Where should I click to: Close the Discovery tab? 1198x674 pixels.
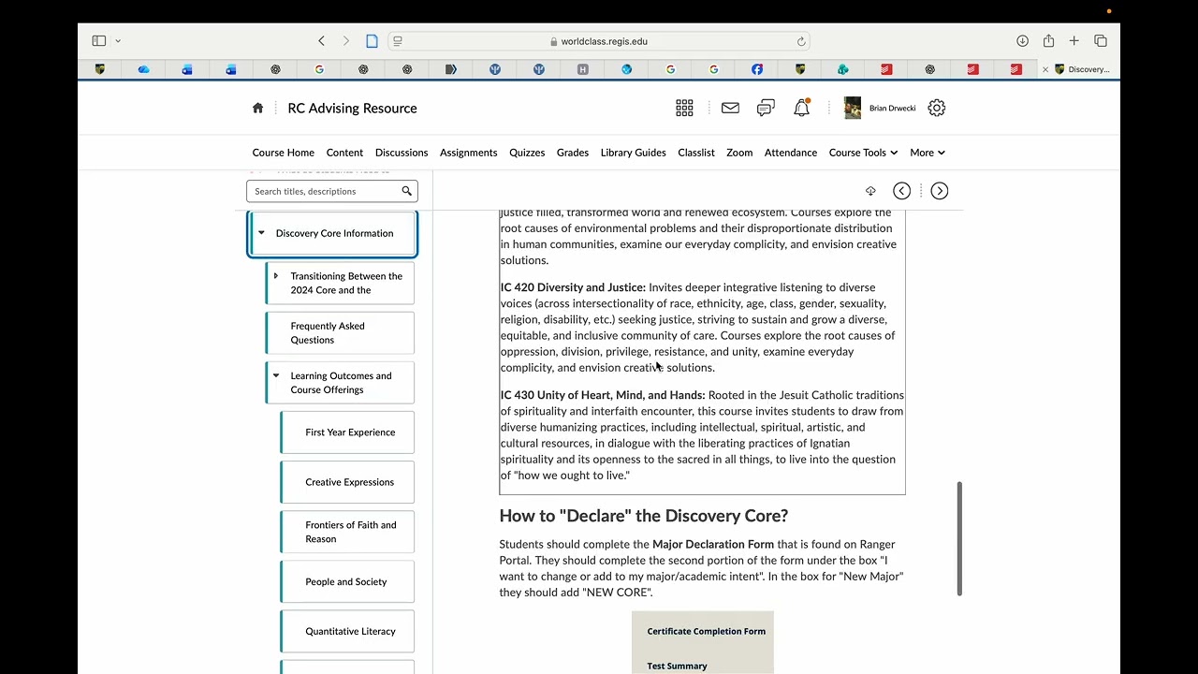point(1045,69)
